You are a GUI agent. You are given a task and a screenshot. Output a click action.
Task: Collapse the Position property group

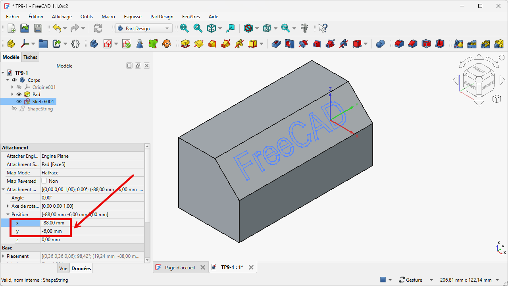pyautogui.click(x=8, y=214)
